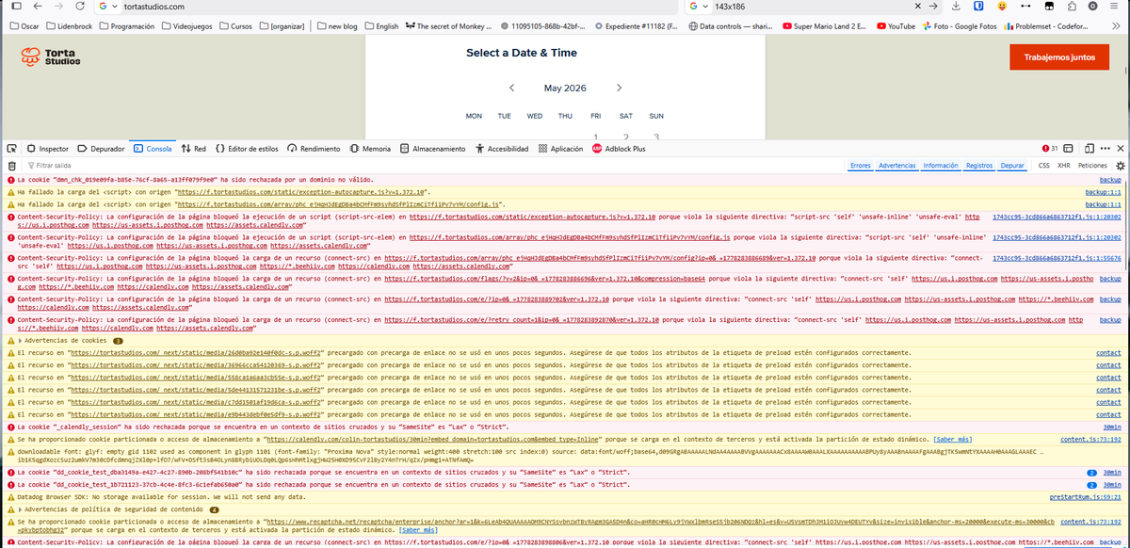1130x548 pixels.
Task: Click the browser back arrow
Action: click(37, 7)
